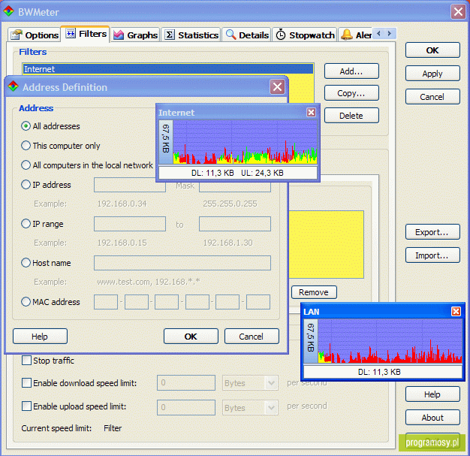Image resolution: width=470 pixels, height=456 pixels.
Task: Click the Apply button
Action: click(432, 74)
